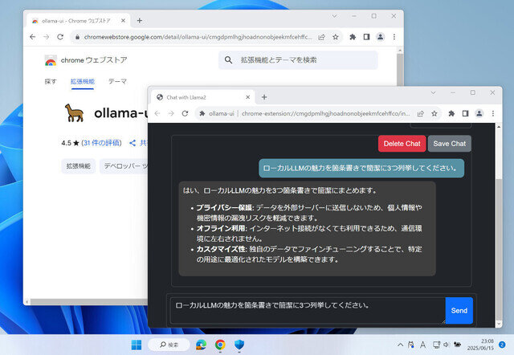Click Back arrow in Chrome Web Store window

(32, 37)
